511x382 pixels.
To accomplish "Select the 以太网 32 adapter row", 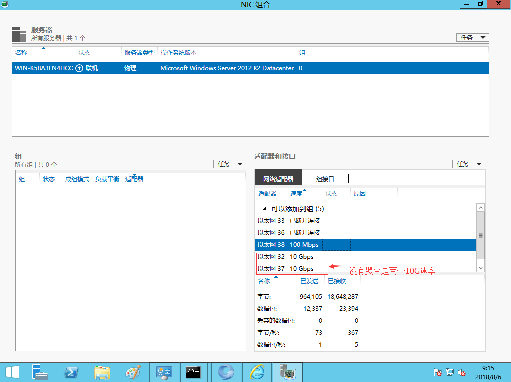I will (x=279, y=256).
